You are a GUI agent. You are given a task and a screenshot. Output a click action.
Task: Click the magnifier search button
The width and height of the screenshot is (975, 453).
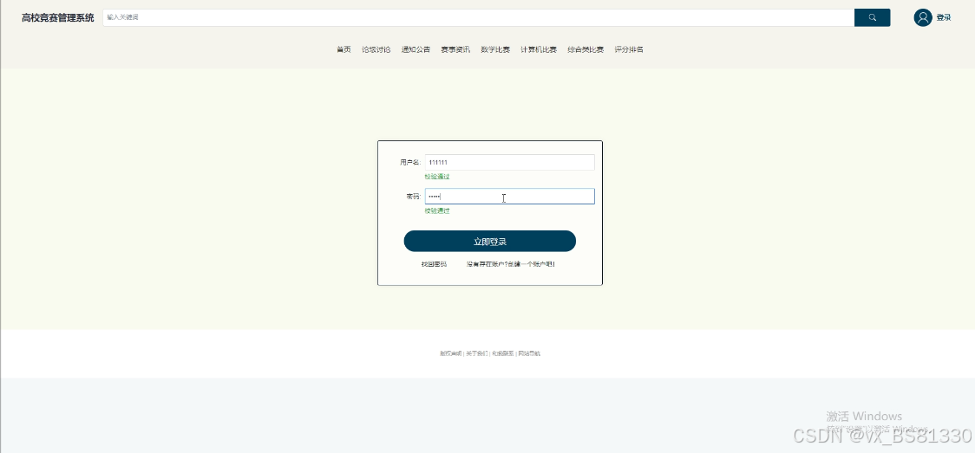click(x=872, y=17)
